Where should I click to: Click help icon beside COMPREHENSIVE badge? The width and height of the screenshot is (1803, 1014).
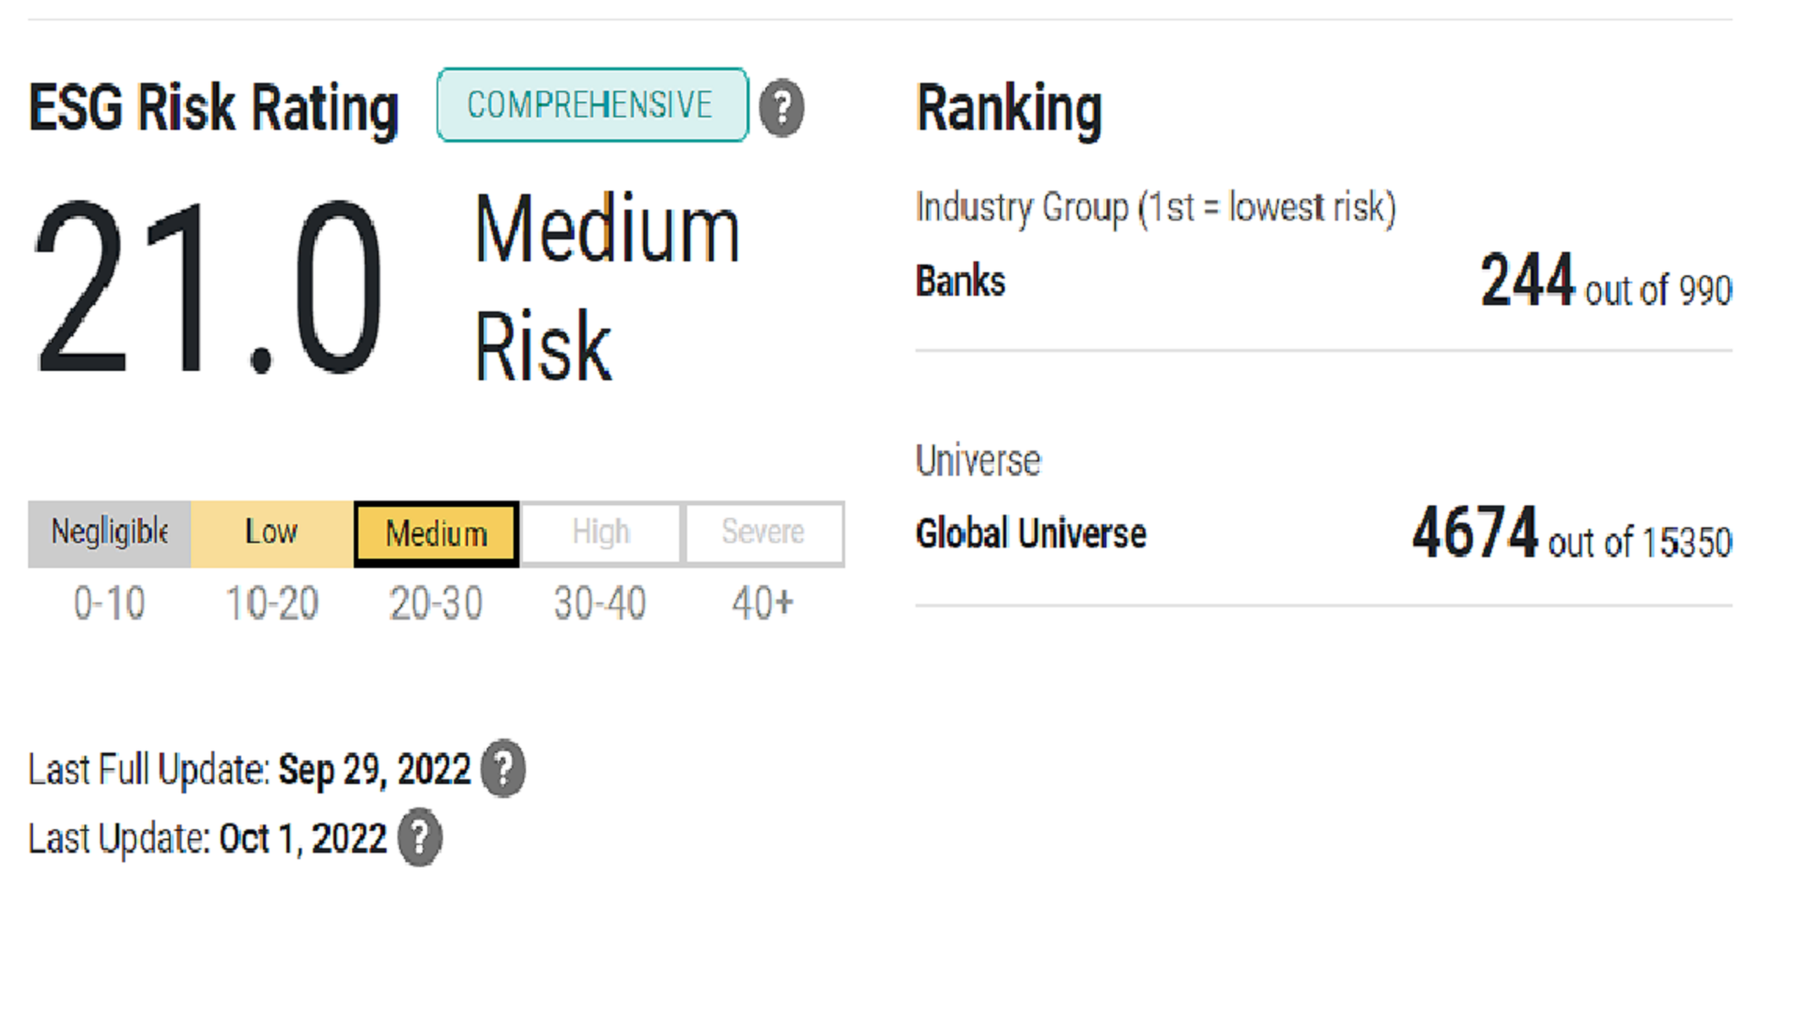click(x=781, y=107)
